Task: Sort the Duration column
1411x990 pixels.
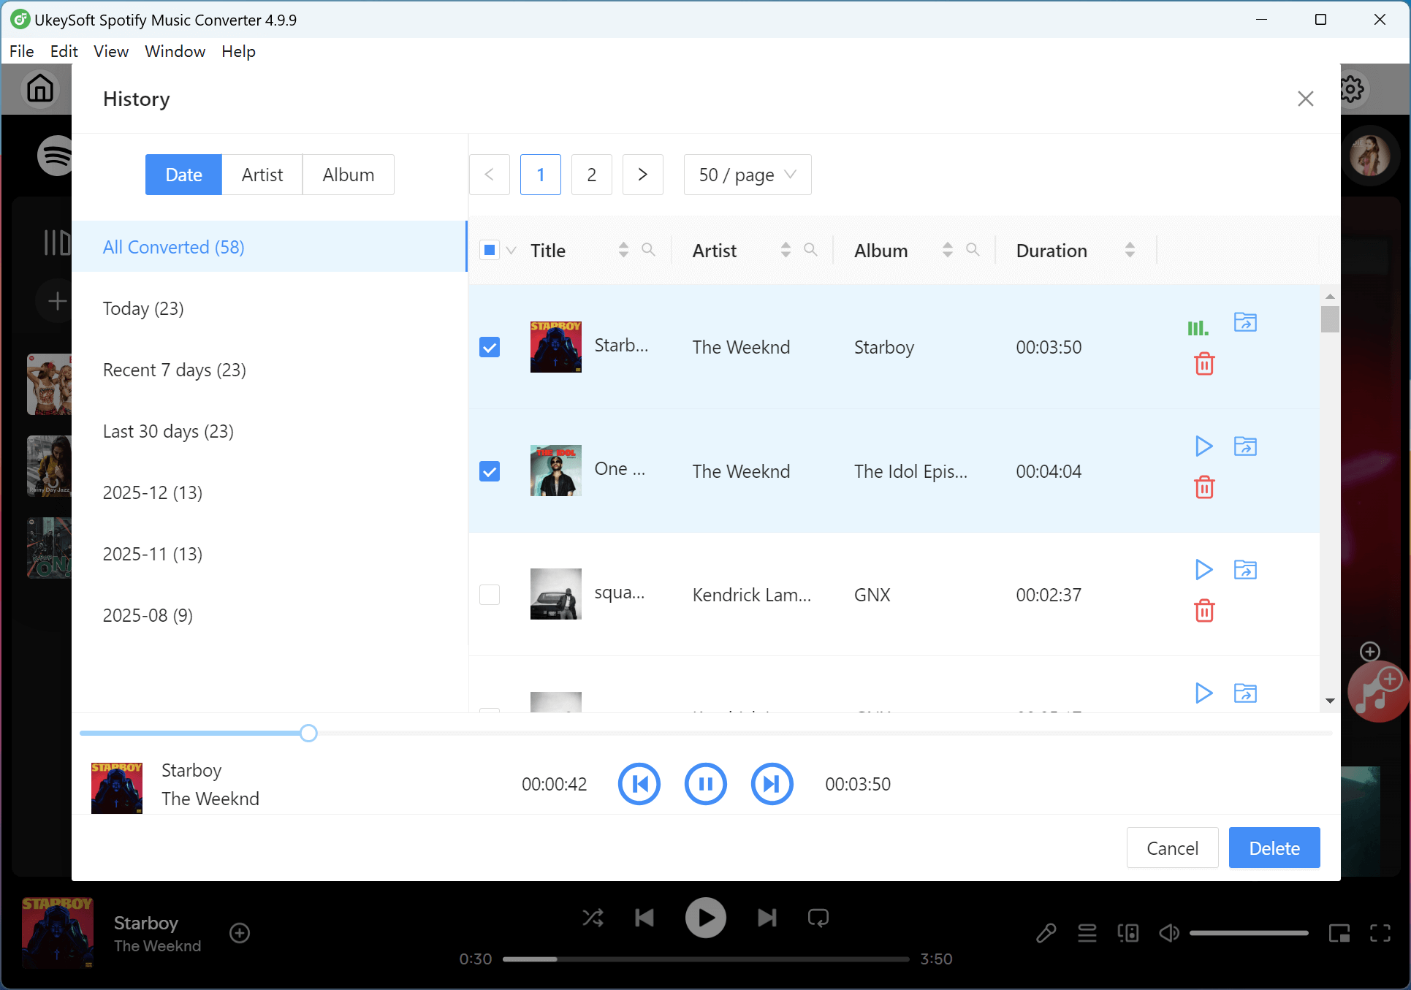Action: pos(1130,250)
